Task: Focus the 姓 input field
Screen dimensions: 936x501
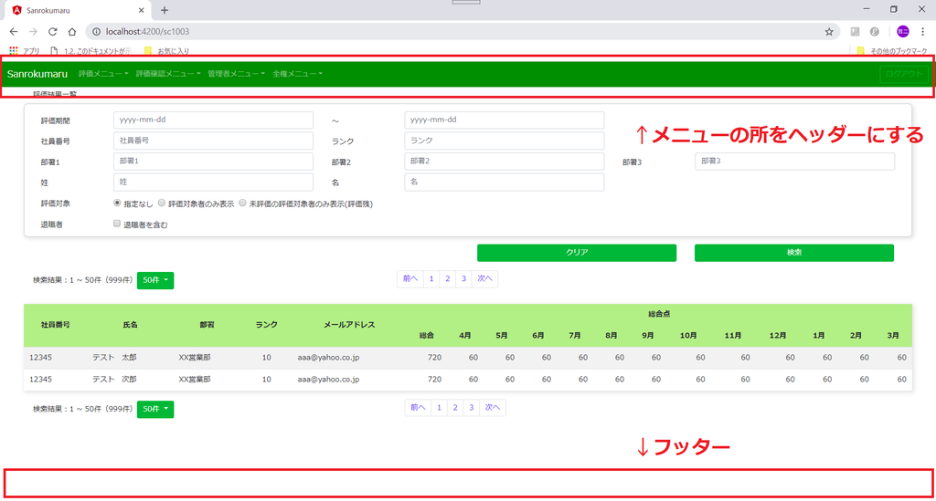Action: 213,183
